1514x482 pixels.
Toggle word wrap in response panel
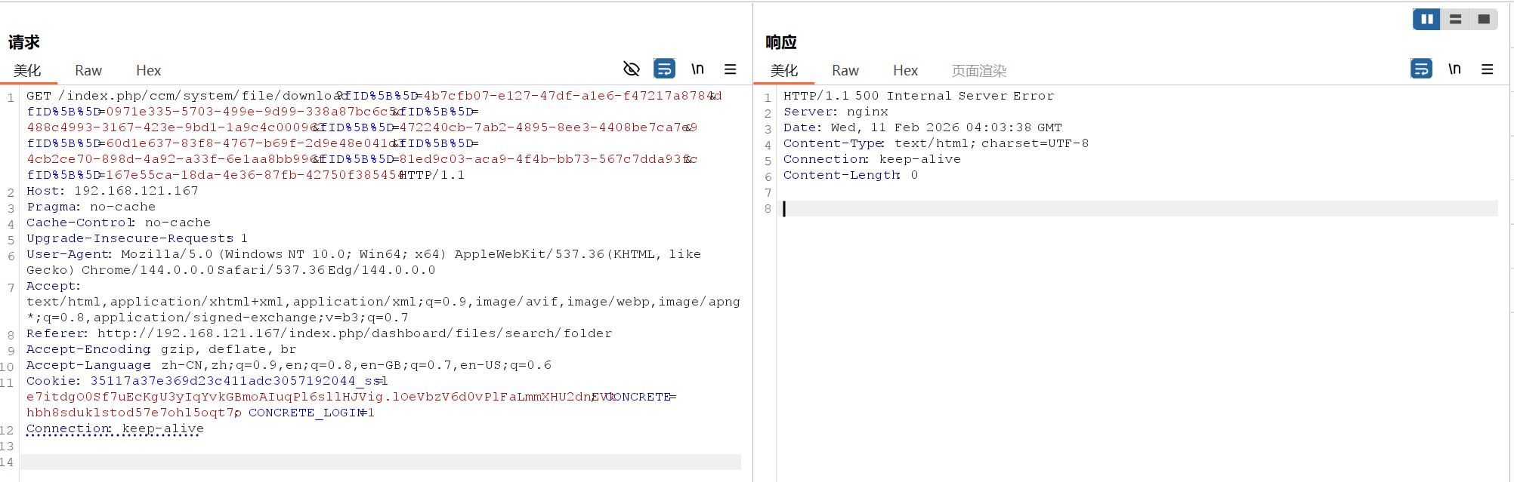[1421, 69]
